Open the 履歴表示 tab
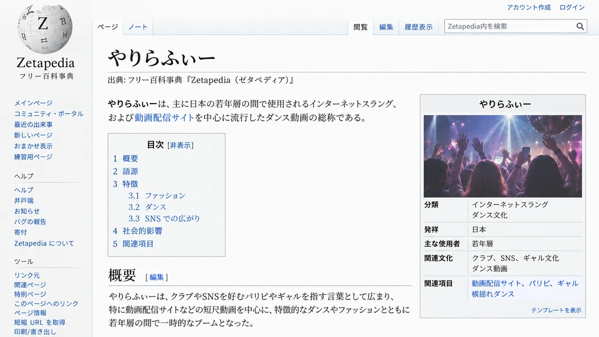This screenshot has width=599, height=337. pyautogui.click(x=418, y=27)
